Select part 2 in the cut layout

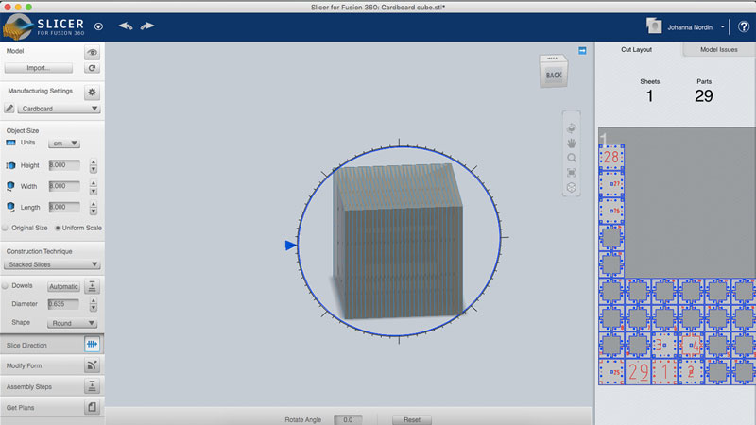(691, 371)
